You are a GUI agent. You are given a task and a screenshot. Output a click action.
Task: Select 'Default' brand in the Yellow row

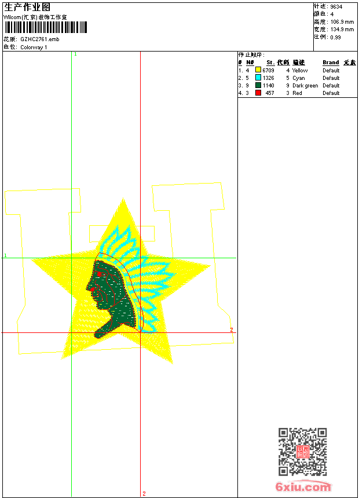tap(331, 71)
